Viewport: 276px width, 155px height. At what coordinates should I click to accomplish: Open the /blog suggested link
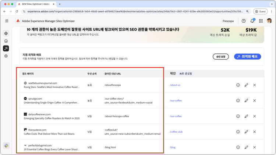173,147
